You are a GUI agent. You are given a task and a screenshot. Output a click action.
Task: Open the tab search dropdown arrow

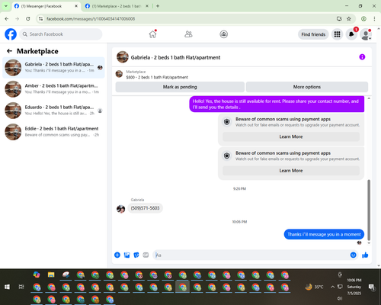pyautogui.click(x=6, y=6)
